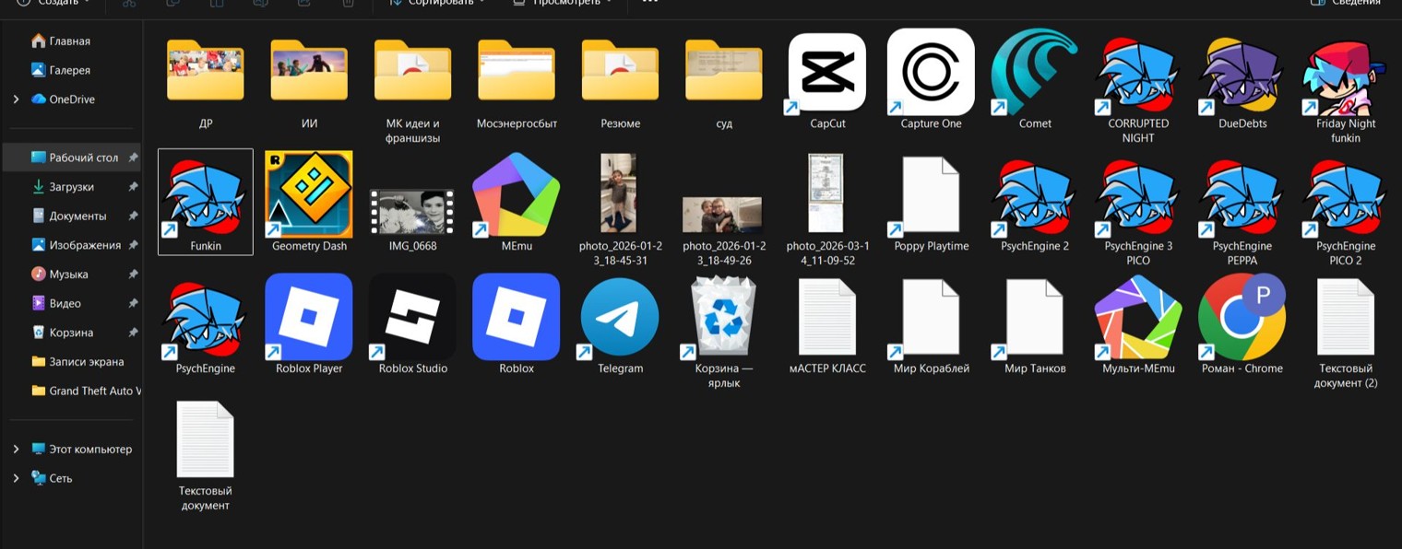Open the Comet browser shortcut
The width and height of the screenshot is (1402, 549).
click(1035, 81)
